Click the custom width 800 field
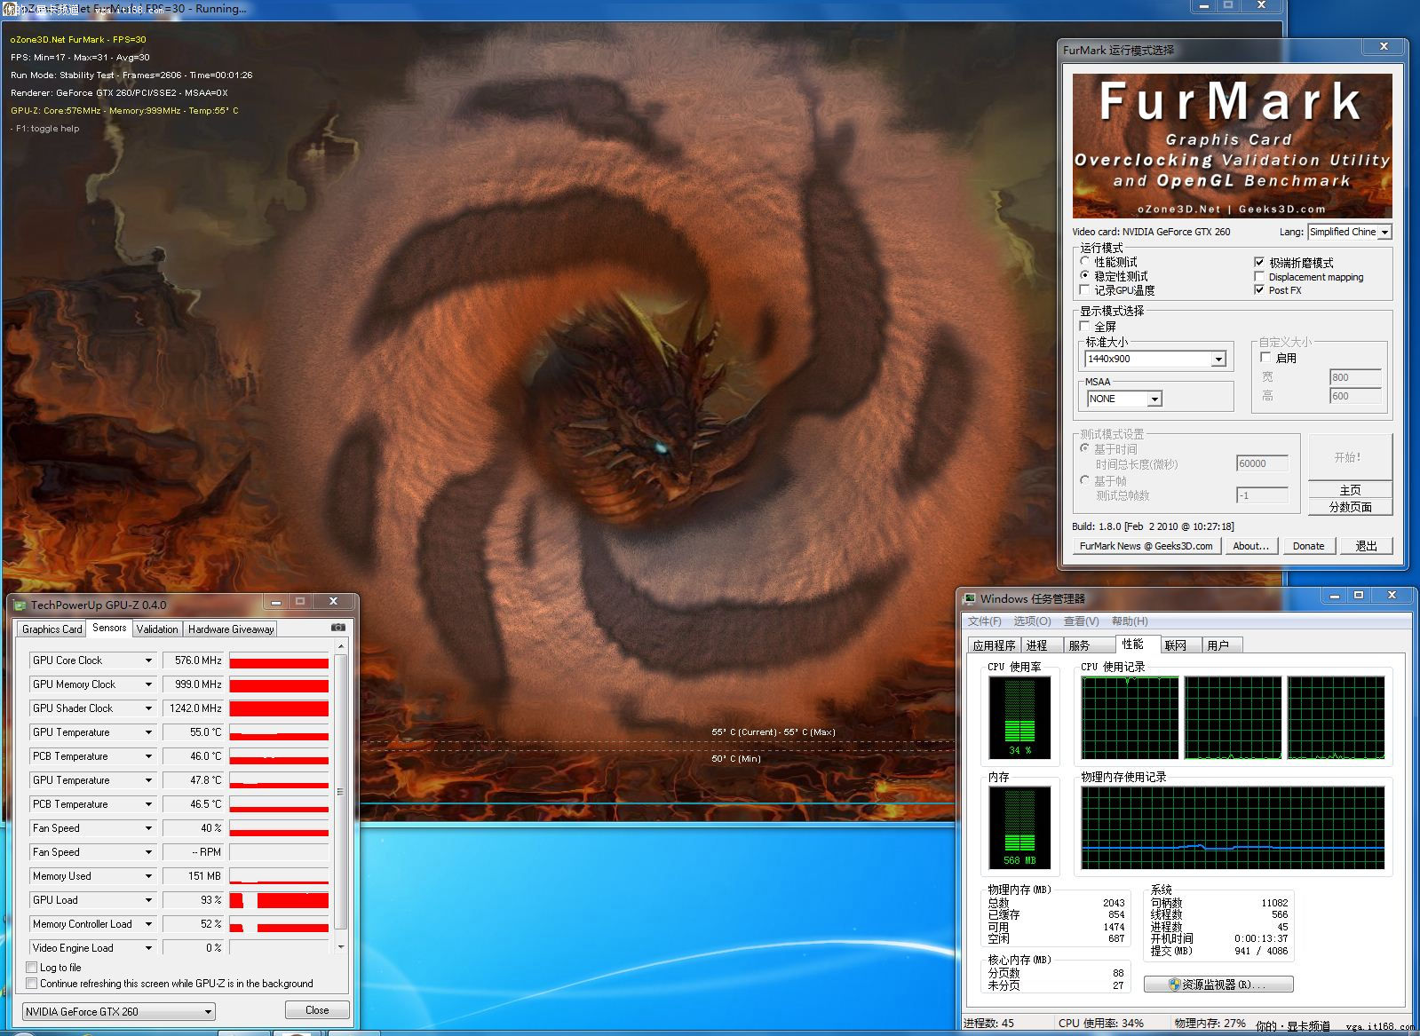Viewport: 1420px width, 1036px height. pyautogui.click(x=1355, y=377)
